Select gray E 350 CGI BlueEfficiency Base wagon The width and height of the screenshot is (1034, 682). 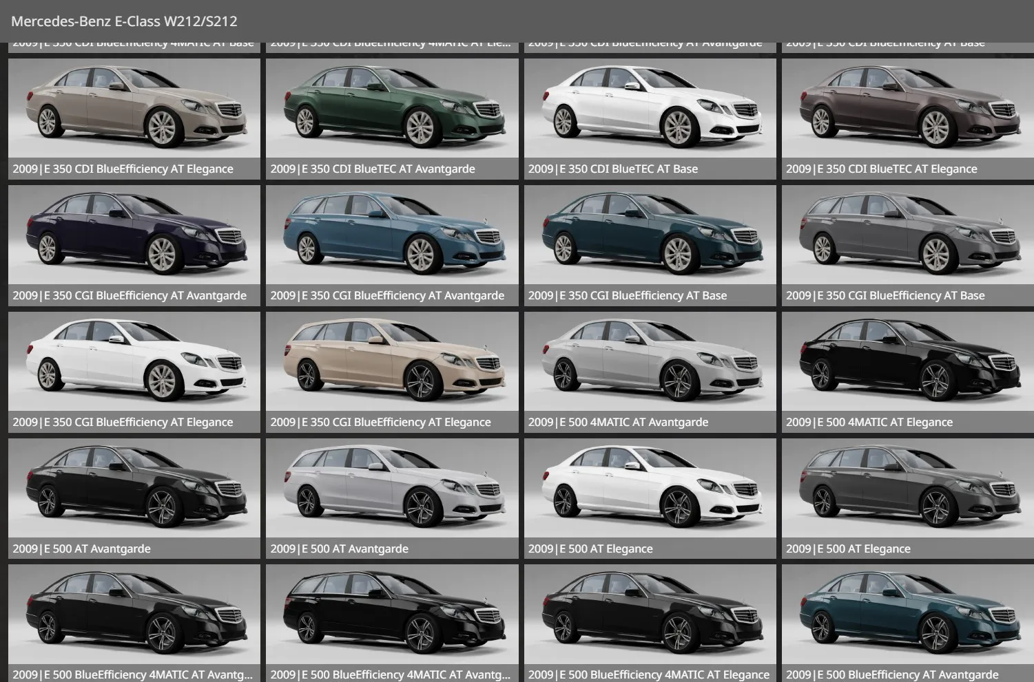[x=907, y=245]
